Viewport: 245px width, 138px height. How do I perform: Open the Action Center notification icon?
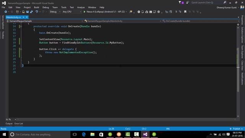pos(228,135)
